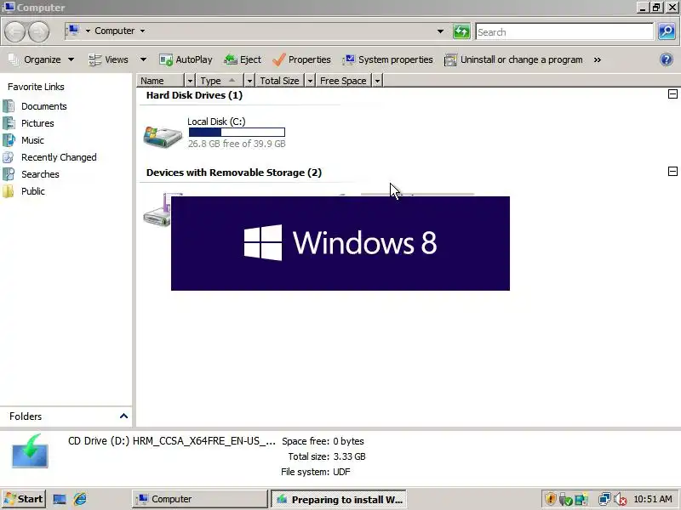Image resolution: width=681 pixels, height=510 pixels.
Task: Open the Start menu
Action: [x=24, y=499]
